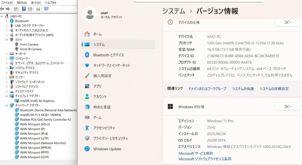The height and width of the screenshot is (165, 302).
Task: Select Bluetooth Device (Personal Area Network)
Action: [48, 110]
